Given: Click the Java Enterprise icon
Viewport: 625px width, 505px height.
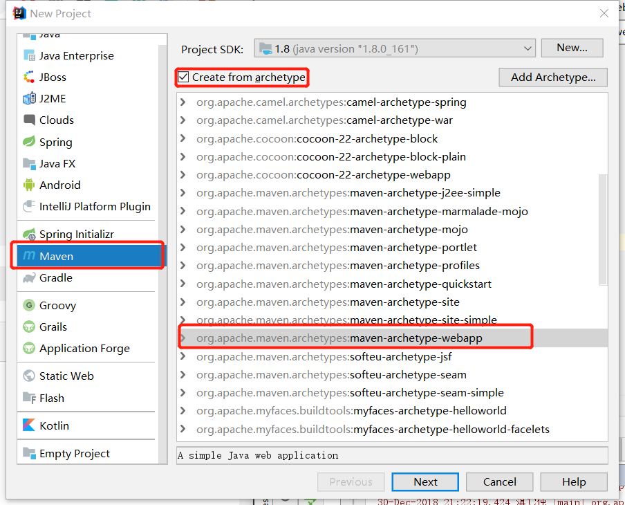Looking at the screenshot, I should tap(29, 56).
